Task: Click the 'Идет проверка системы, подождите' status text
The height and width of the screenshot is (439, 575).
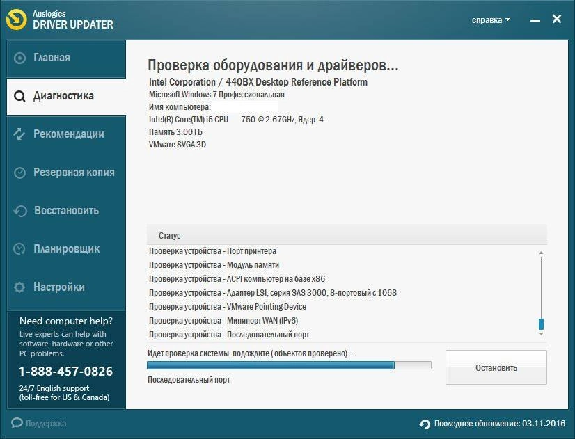Action: [x=251, y=353]
